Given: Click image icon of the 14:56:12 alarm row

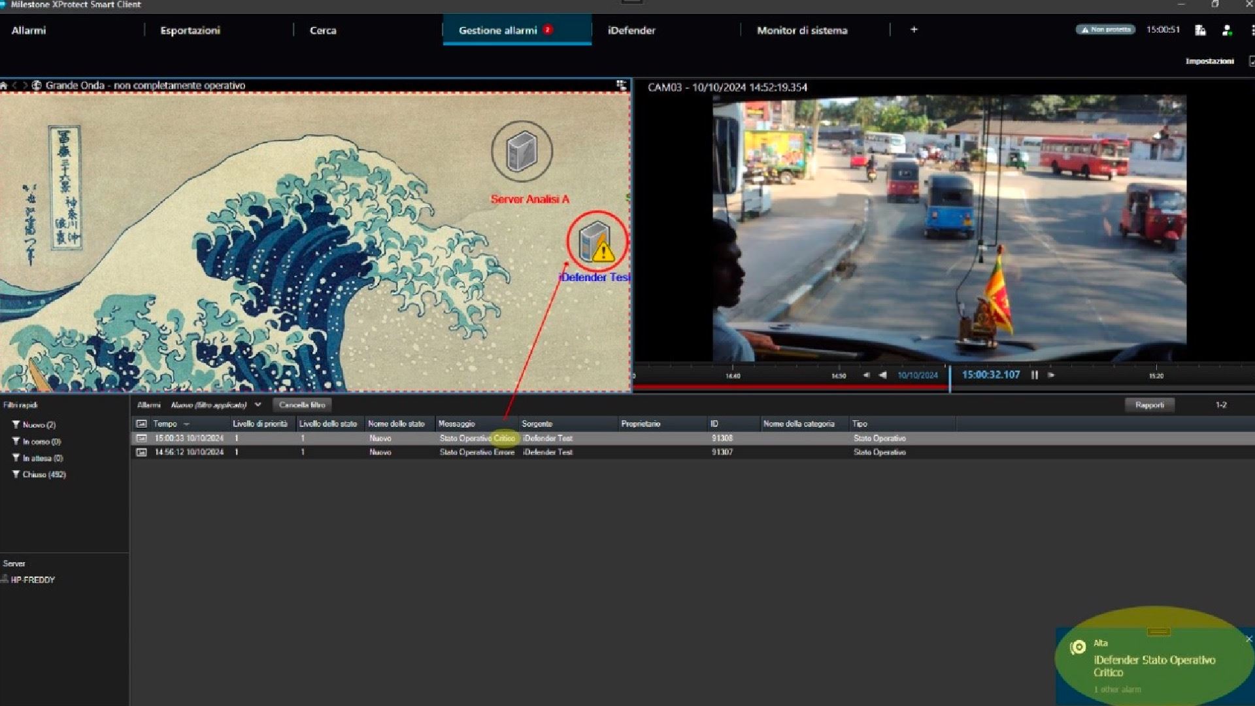Looking at the screenshot, I should pyautogui.click(x=141, y=452).
